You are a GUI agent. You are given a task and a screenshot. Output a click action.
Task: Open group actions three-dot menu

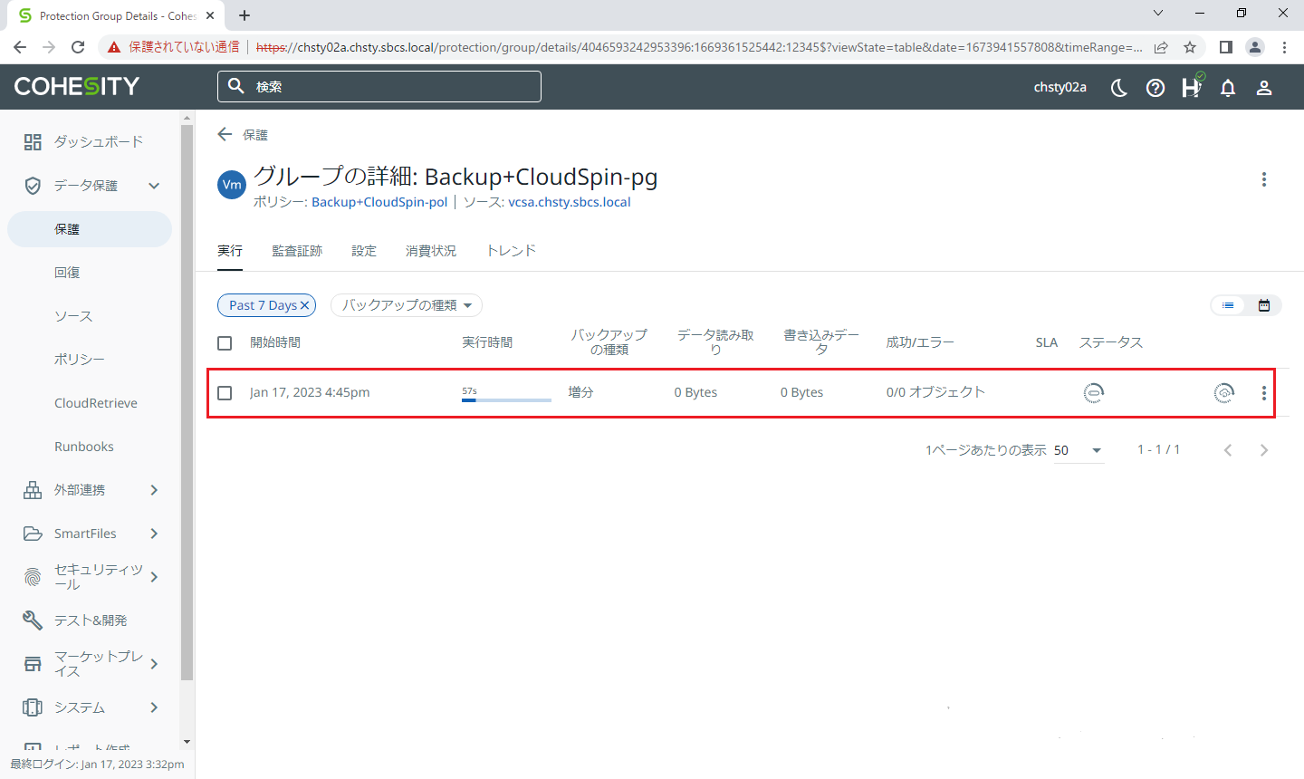point(1264,179)
